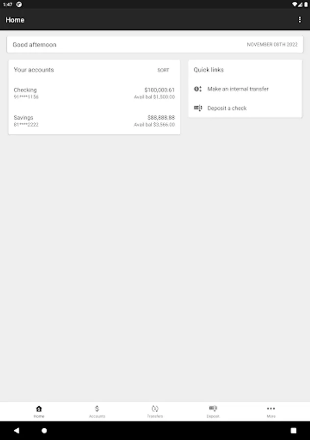310x440 pixels.
Task: Tap the Checking balance $100,000.61
Action: (159, 90)
